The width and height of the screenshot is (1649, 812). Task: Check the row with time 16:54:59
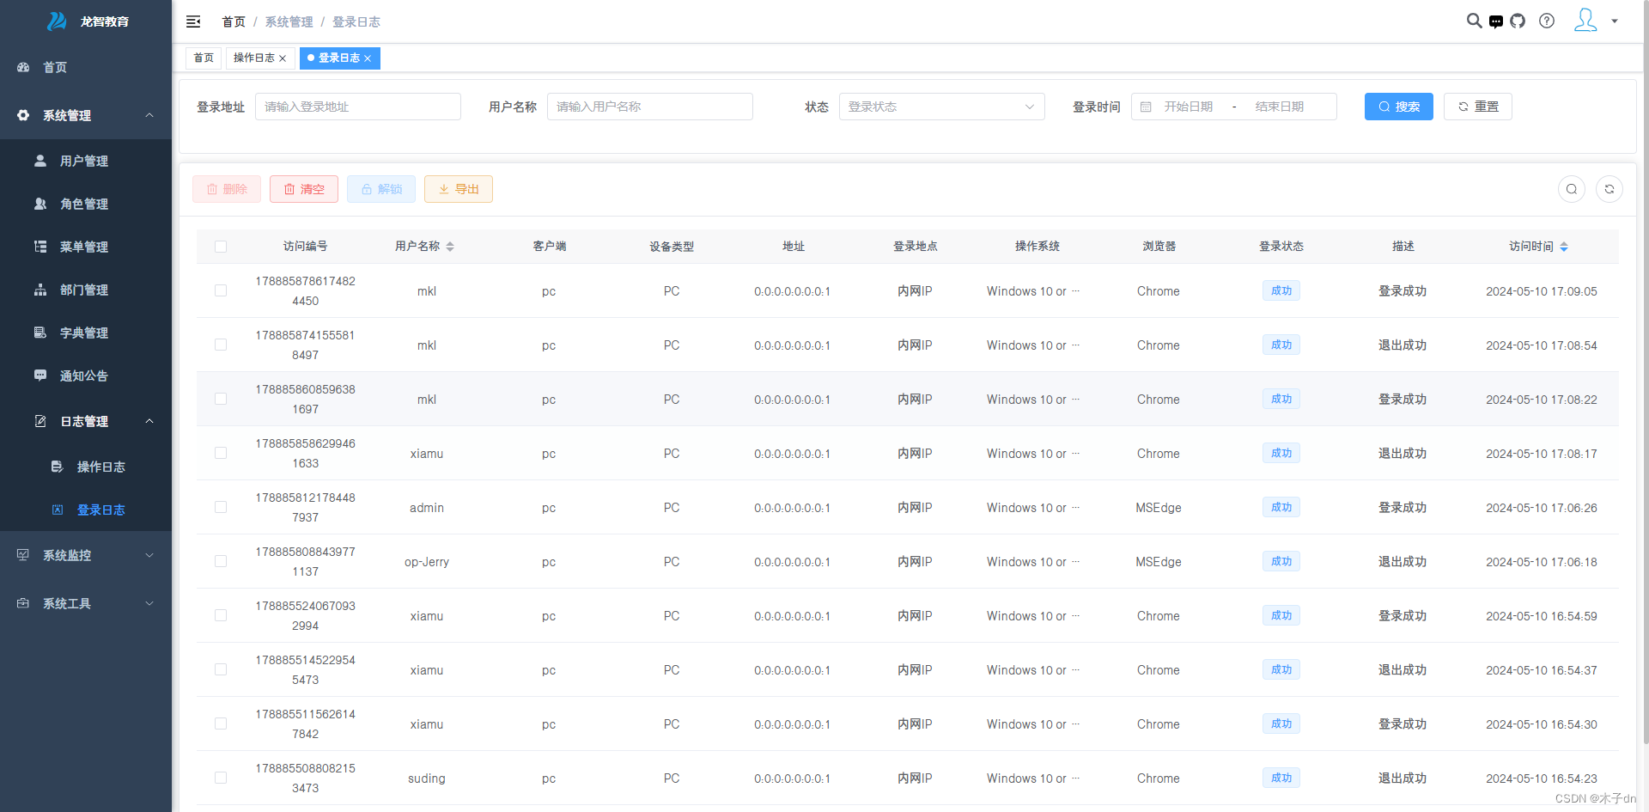[x=221, y=615]
